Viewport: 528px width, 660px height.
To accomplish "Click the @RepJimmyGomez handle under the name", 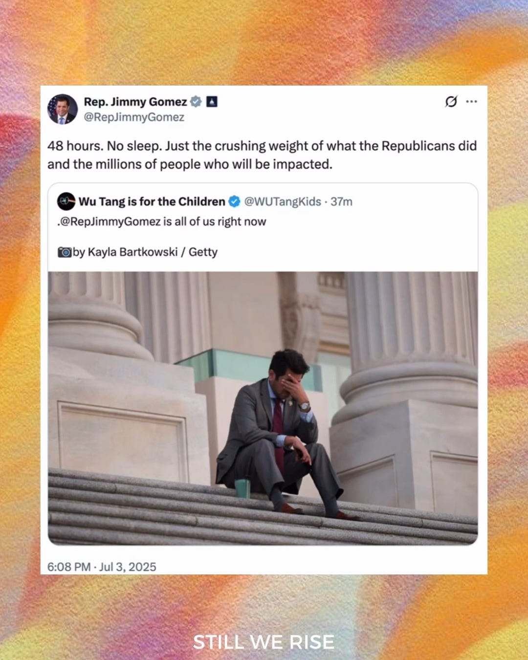I will [134, 117].
